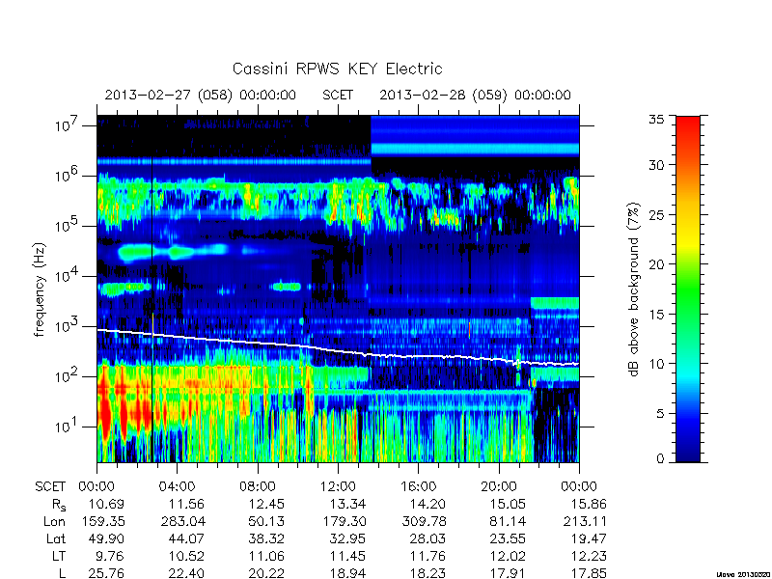Click the dB color scale bar
This screenshot has height=579, width=772.
pyautogui.click(x=688, y=289)
